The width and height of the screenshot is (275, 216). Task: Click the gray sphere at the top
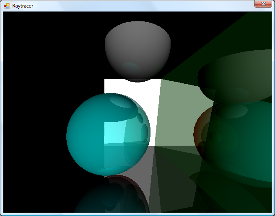[137, 42]
